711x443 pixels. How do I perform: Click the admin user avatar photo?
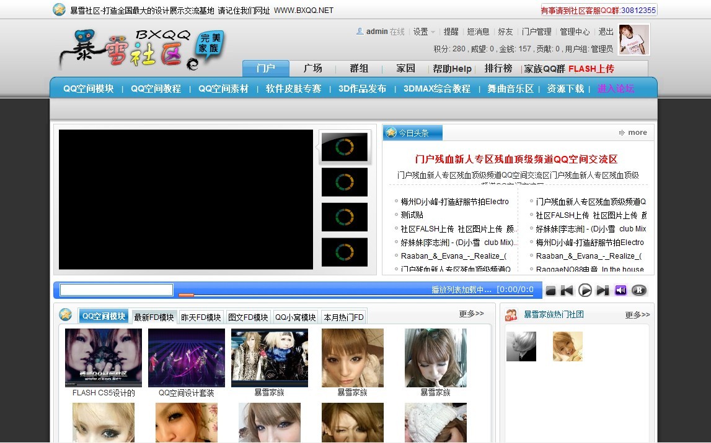coord(634,40)
